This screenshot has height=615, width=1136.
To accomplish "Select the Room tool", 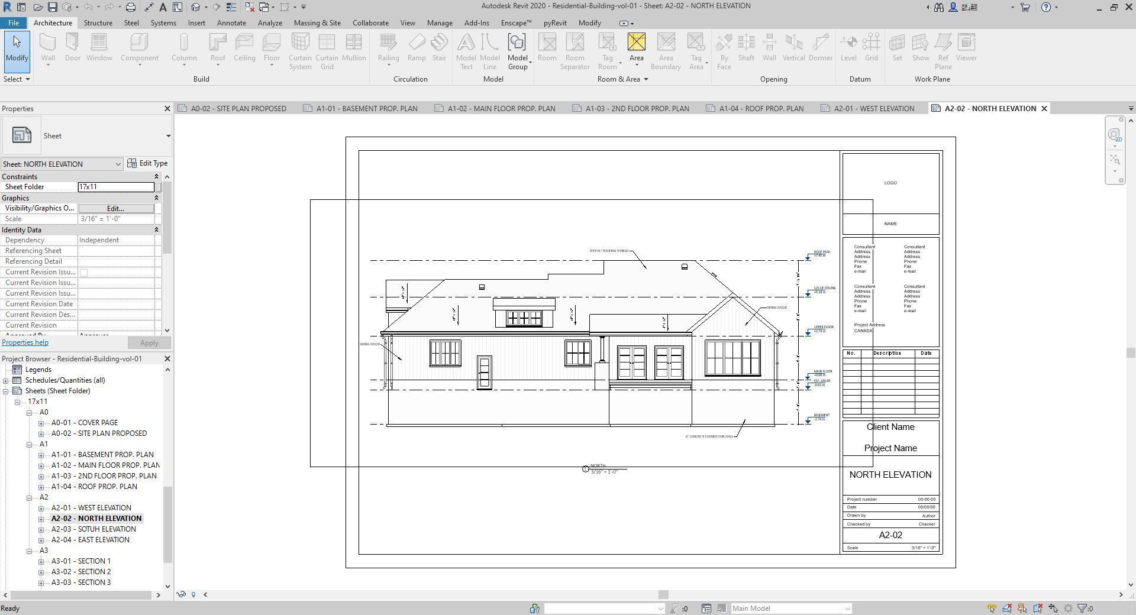I will coord(547,47).
